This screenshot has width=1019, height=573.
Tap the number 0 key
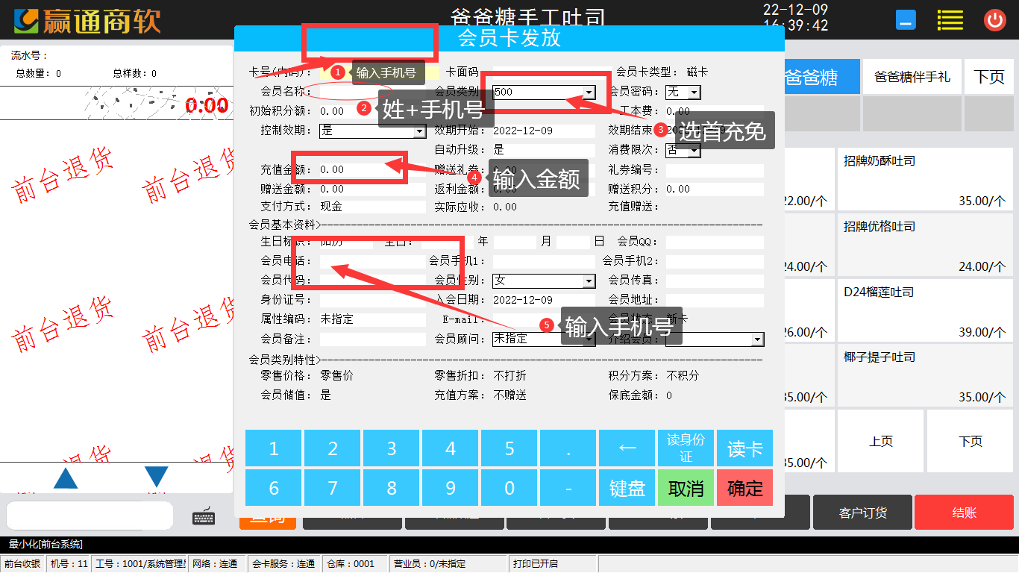[x=509, y=488]
